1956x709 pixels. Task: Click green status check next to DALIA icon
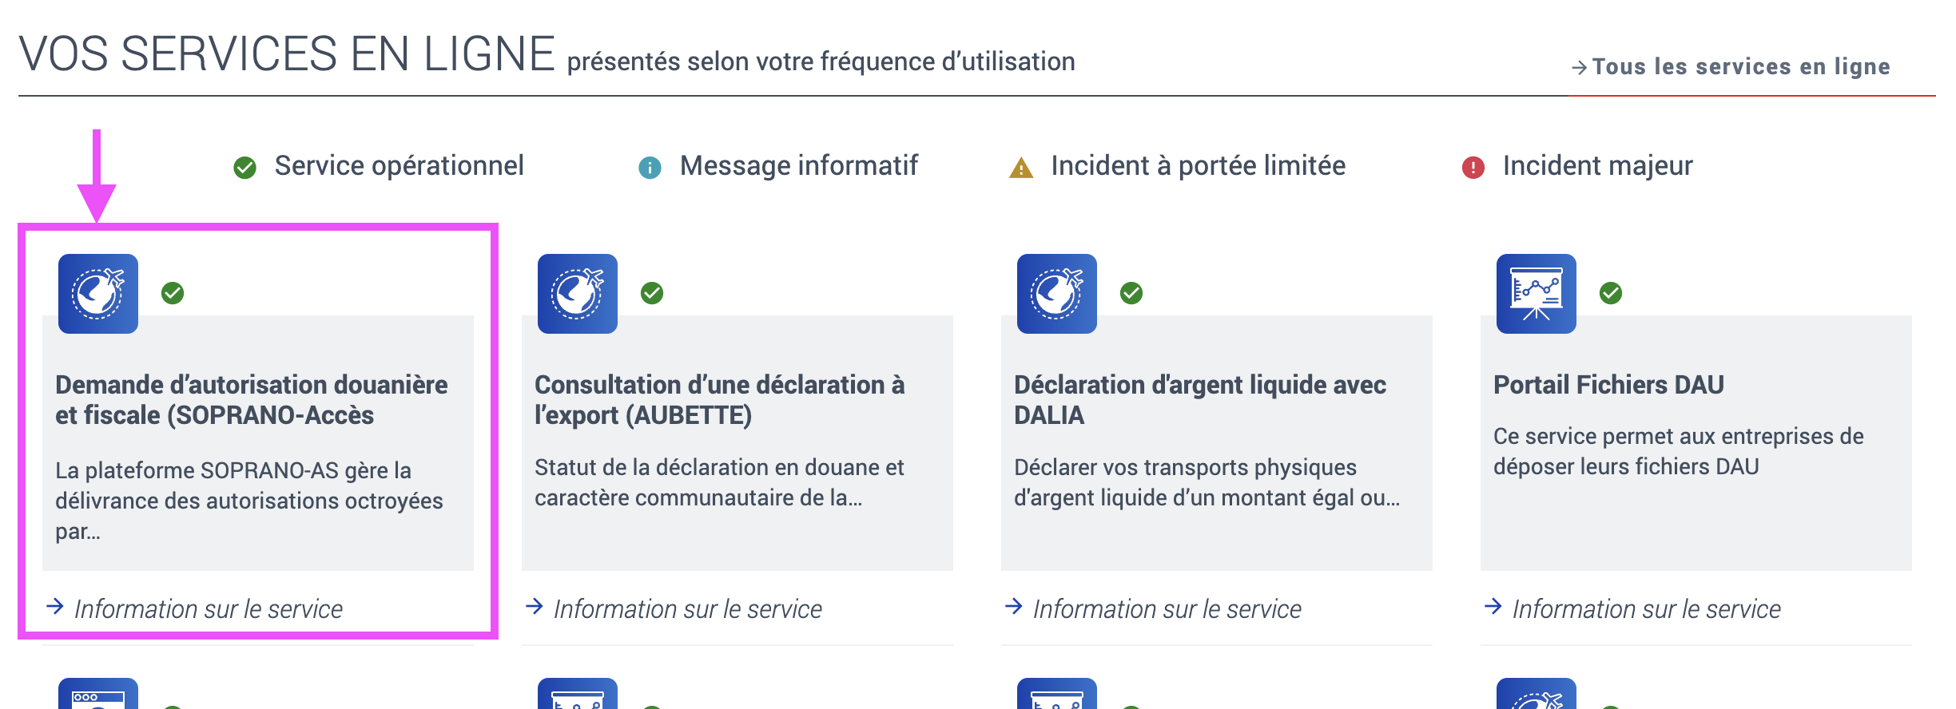tap(1131, 294)
